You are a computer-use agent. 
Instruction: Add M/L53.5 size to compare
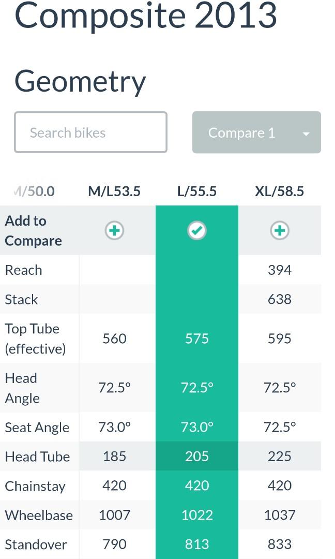[x=114, y=230]
